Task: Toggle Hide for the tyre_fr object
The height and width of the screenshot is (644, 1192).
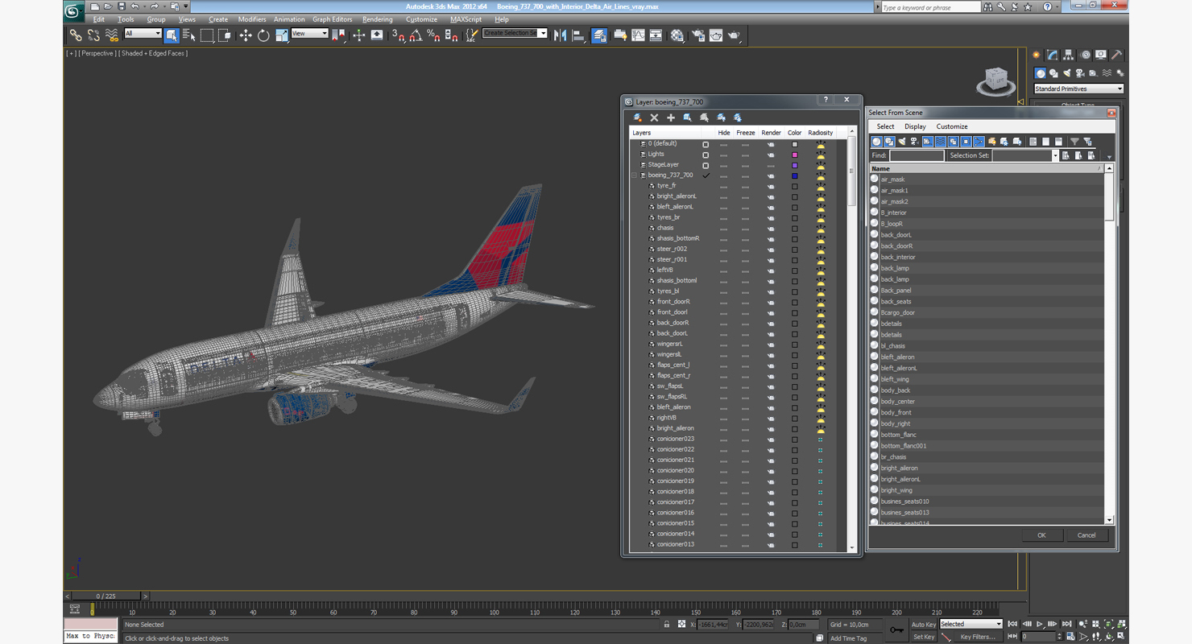Action: coord(723,186)
